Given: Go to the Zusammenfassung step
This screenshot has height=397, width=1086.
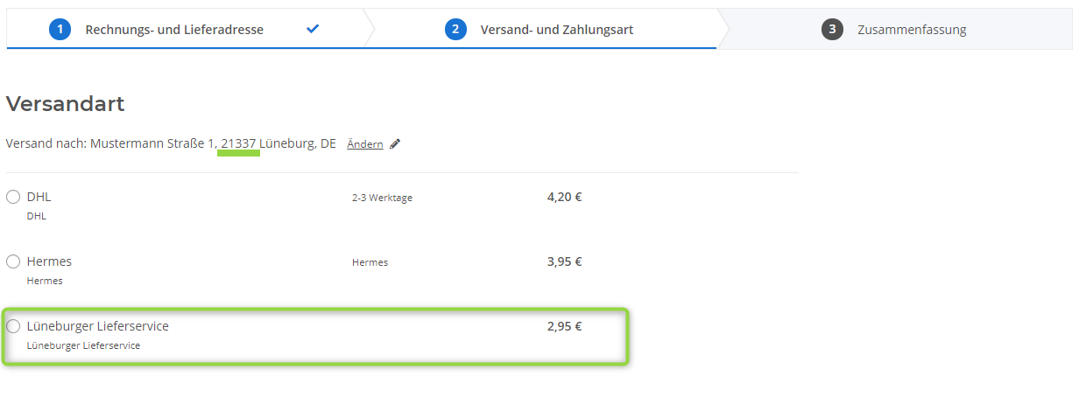Looking at the screenshot, I should 912,30.
